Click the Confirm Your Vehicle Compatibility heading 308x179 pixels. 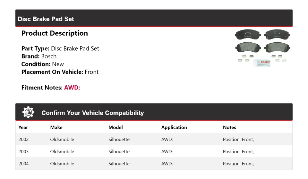pyautogui.click(x=92, y=113)
